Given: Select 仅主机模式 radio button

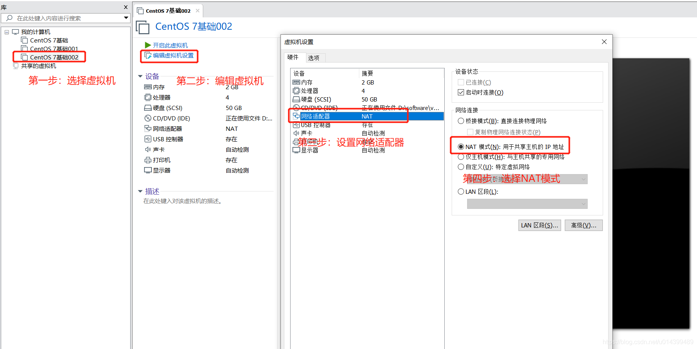Looking at the screenshot, I should tap(461, 157).
